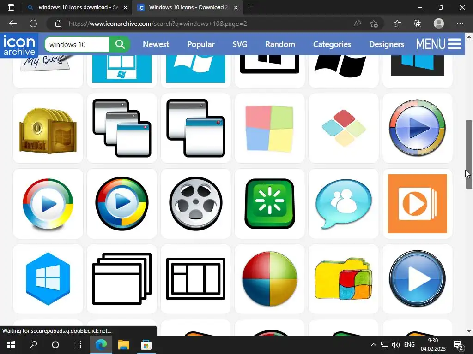Select the cyan Windows phone tile icon
473x354 pixels.
[x=122, y=69]
